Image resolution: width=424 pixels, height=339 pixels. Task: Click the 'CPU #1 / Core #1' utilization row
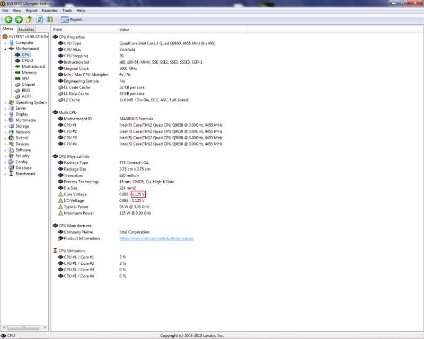click(x=78, y=257)
